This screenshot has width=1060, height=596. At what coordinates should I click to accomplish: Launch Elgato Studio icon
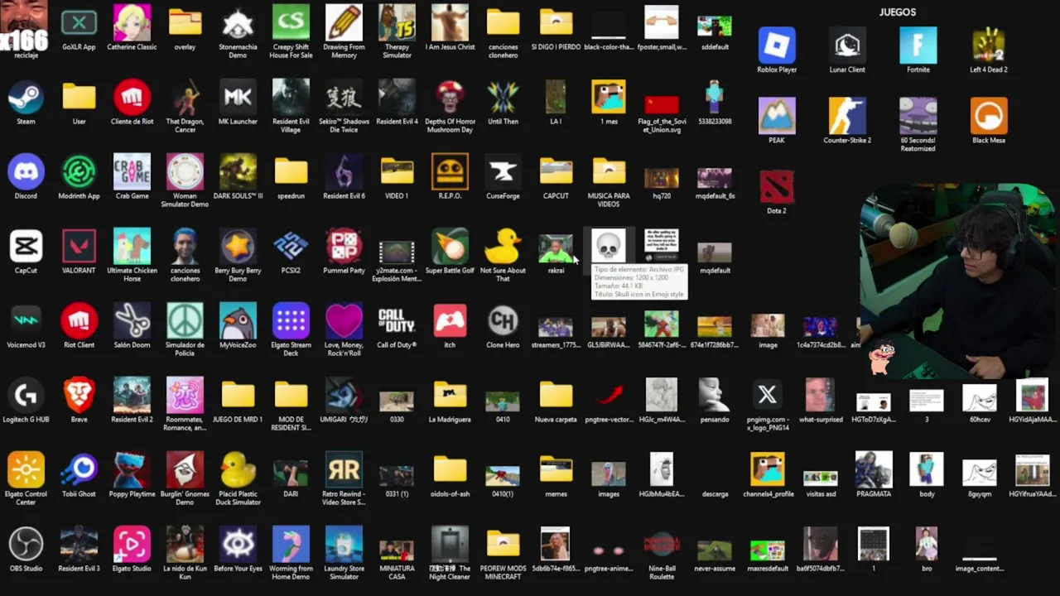click(132, 545)
